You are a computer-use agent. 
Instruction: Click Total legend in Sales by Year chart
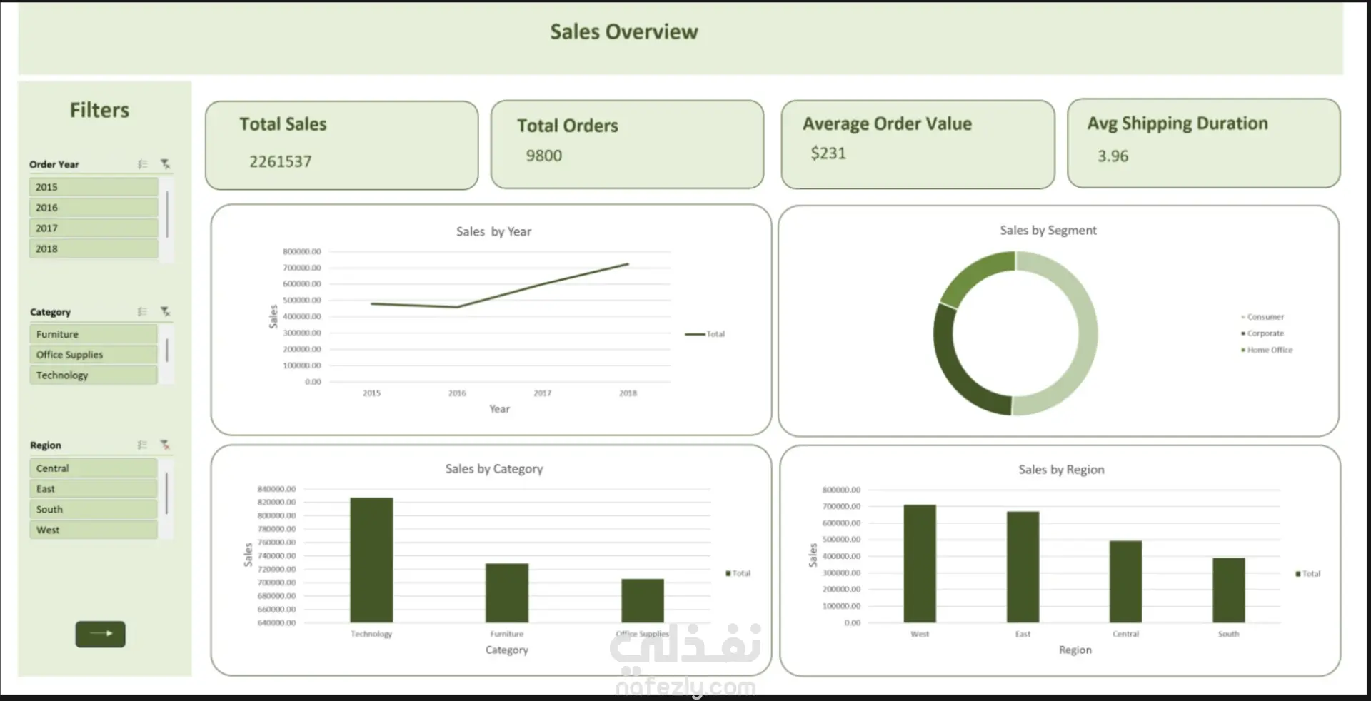(705, 334)
